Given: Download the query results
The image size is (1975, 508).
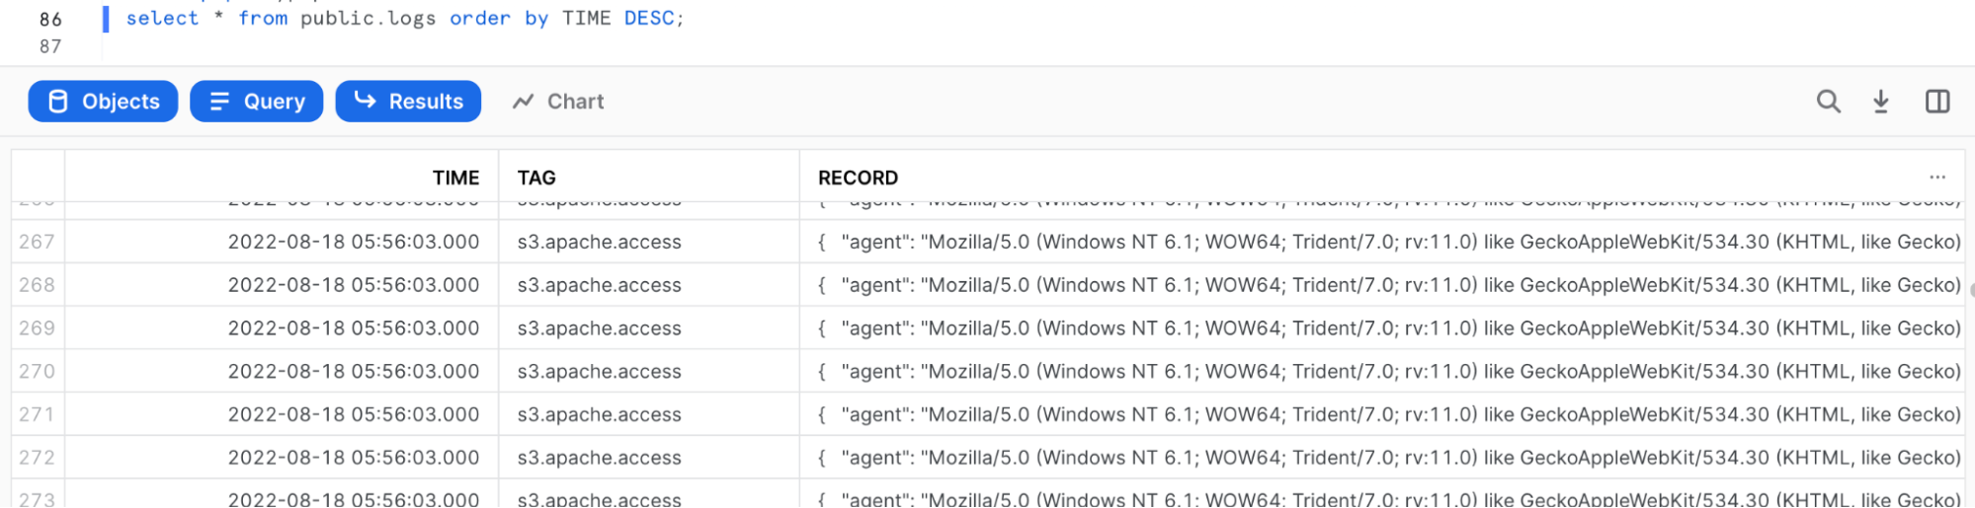Looking at the screenshot, I should tap(1881, 102).
